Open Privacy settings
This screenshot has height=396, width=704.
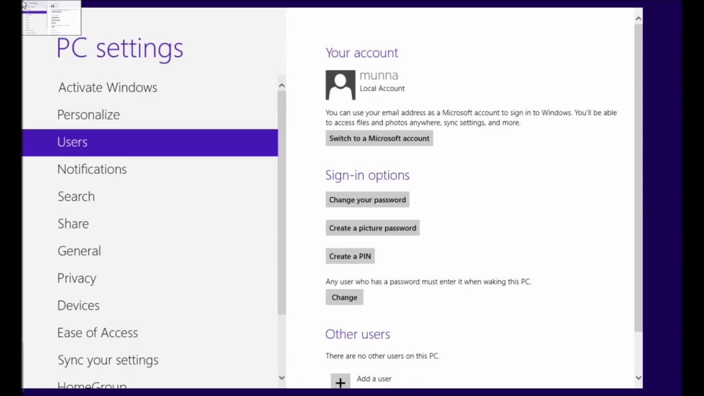coord(77,278)
